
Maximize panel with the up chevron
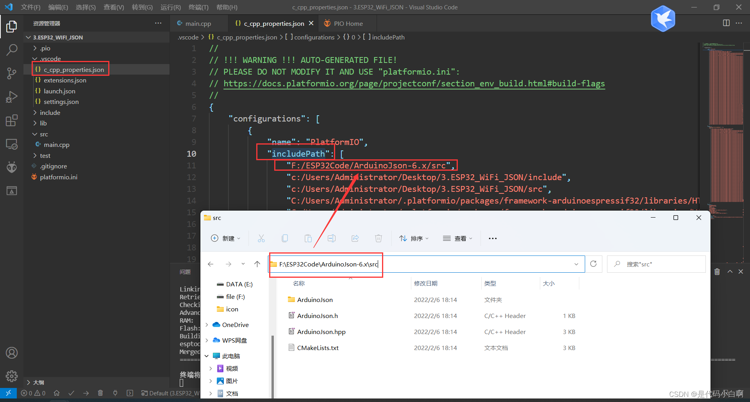click(x=730, y=272)
